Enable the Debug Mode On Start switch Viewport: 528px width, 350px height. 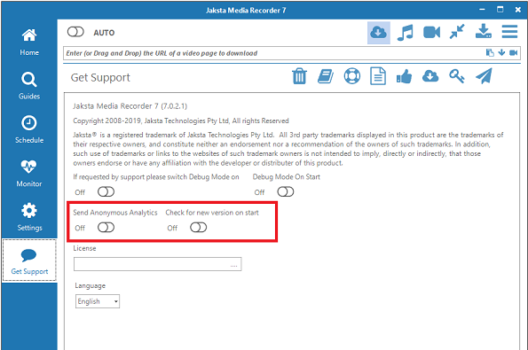point(286,192)
